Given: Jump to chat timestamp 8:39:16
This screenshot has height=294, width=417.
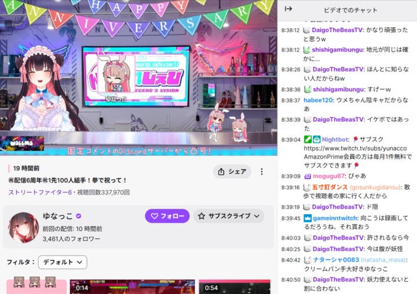Looking at the screenshot, I should [x=290, y=188].
